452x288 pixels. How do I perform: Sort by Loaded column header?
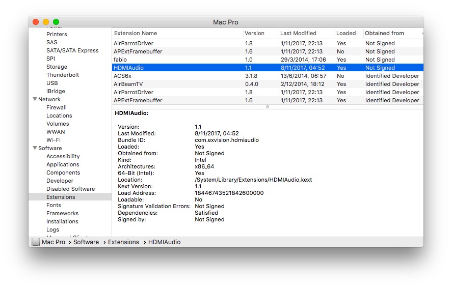point(349,34)
